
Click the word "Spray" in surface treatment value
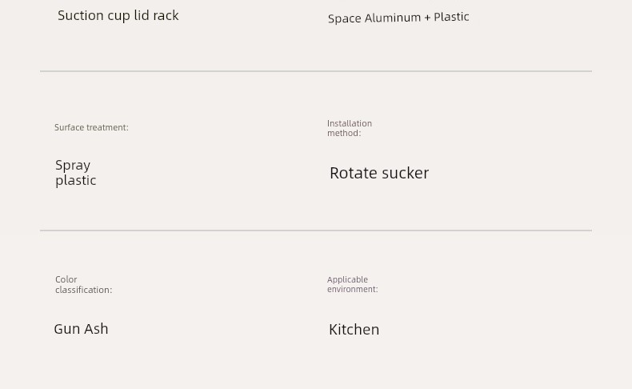(73, 166)
